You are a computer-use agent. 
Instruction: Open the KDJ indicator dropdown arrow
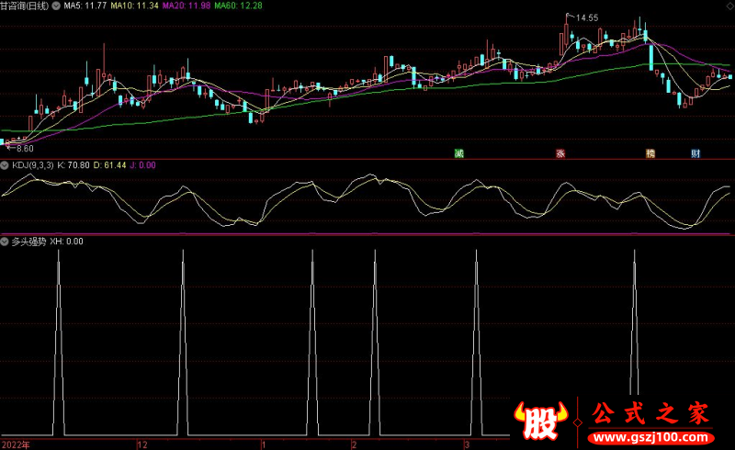pos(5,165)
